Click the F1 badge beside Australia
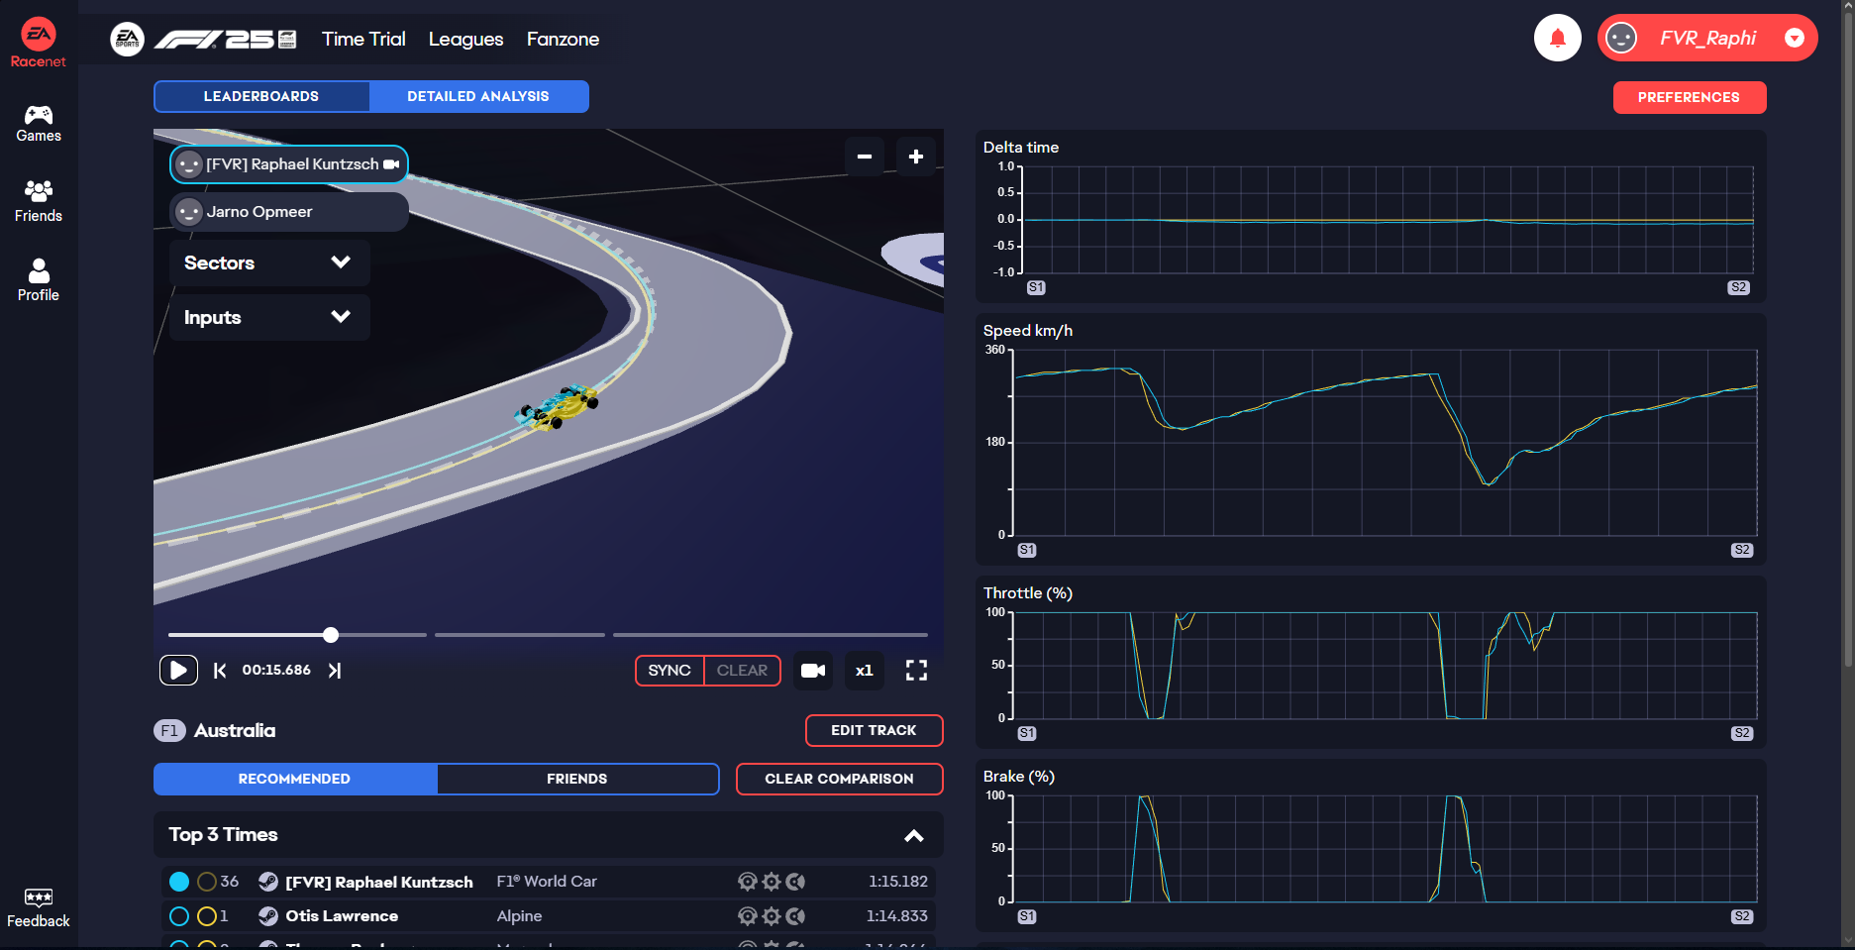1855x950 pixels. tap(169, 731)
